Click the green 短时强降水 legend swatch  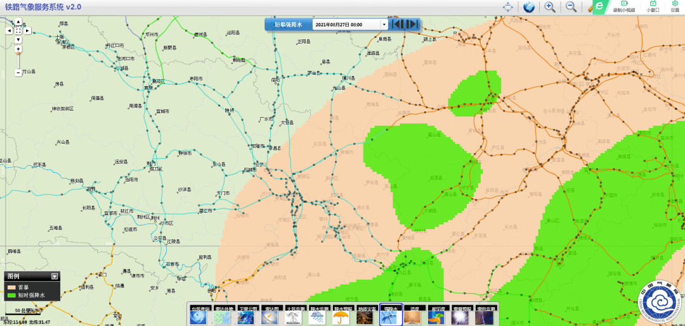11,295
